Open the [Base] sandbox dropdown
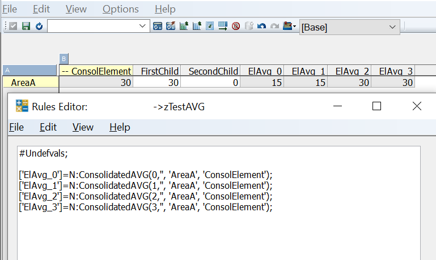Viewport: 436px width, 260px height. (392, 27)
